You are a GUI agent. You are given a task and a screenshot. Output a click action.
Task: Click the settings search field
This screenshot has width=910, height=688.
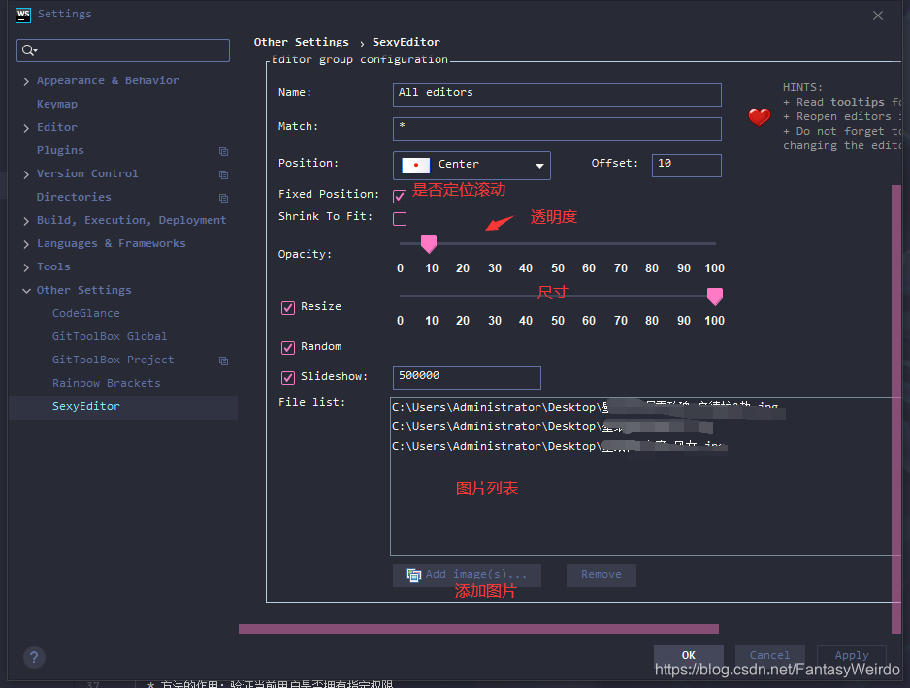pyautogui.click(x=123, y=50)
